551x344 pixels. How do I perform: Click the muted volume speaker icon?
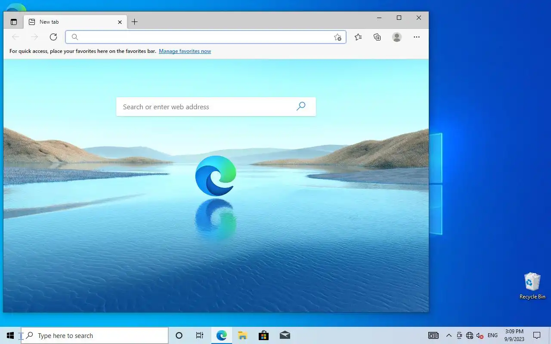[x=480, y=335]
